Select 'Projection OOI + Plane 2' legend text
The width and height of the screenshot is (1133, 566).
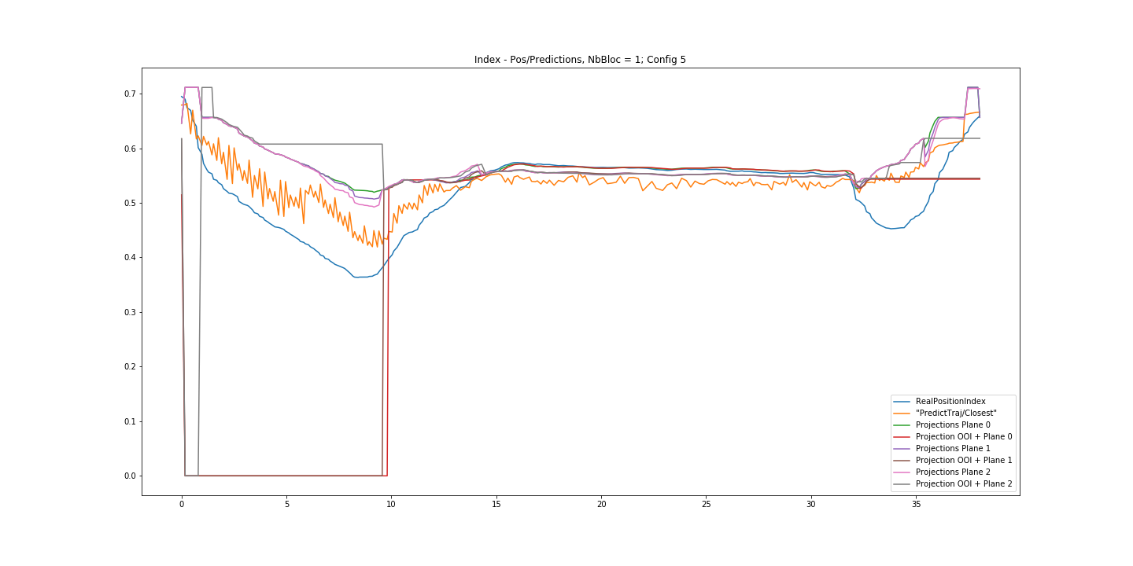coord(964,483)
